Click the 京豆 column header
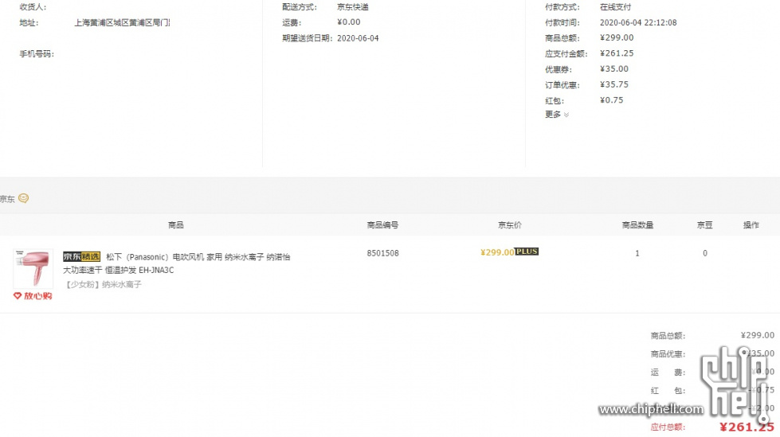 click(705, 224)
